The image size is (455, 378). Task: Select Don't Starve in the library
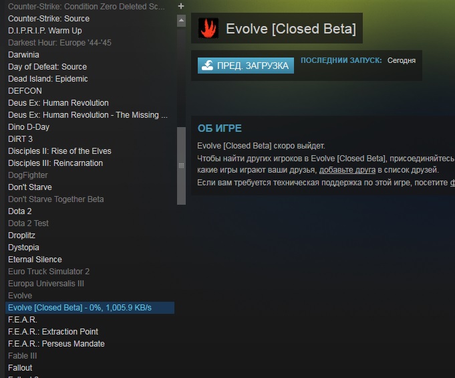(x=30, y=187)
